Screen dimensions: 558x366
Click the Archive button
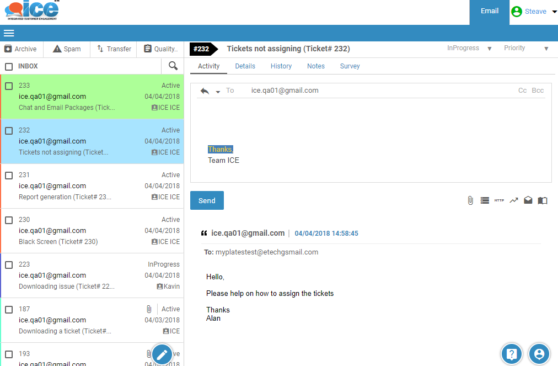click(21, 49)
